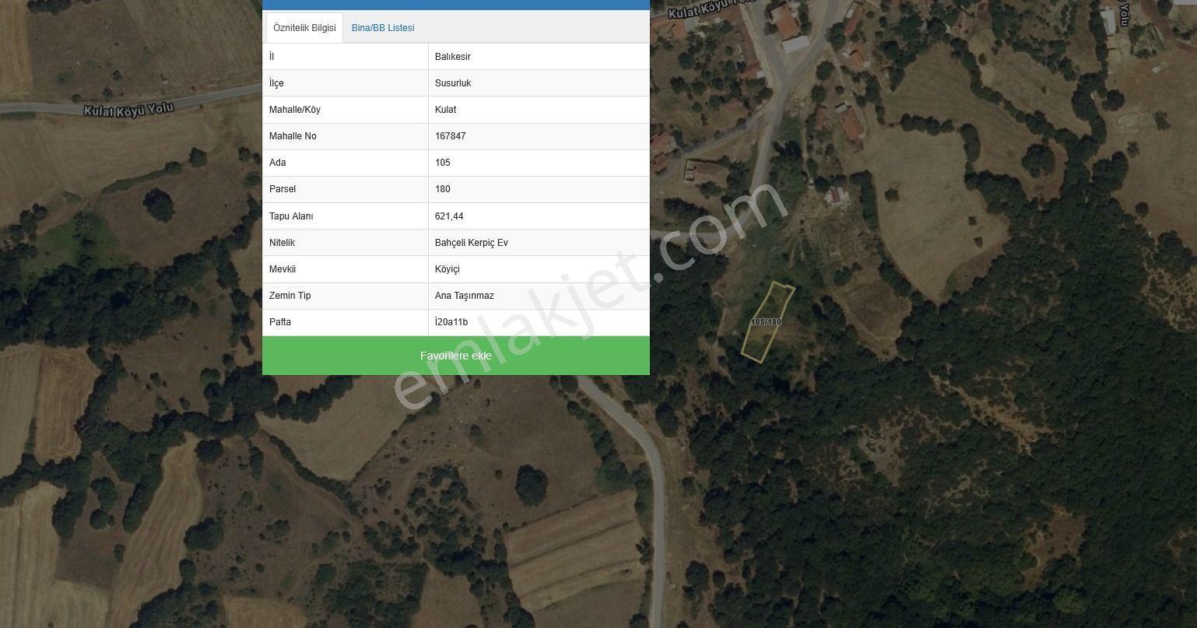Click the Mevkii field label
This screenshot has width=1197, height=628.
283,269
